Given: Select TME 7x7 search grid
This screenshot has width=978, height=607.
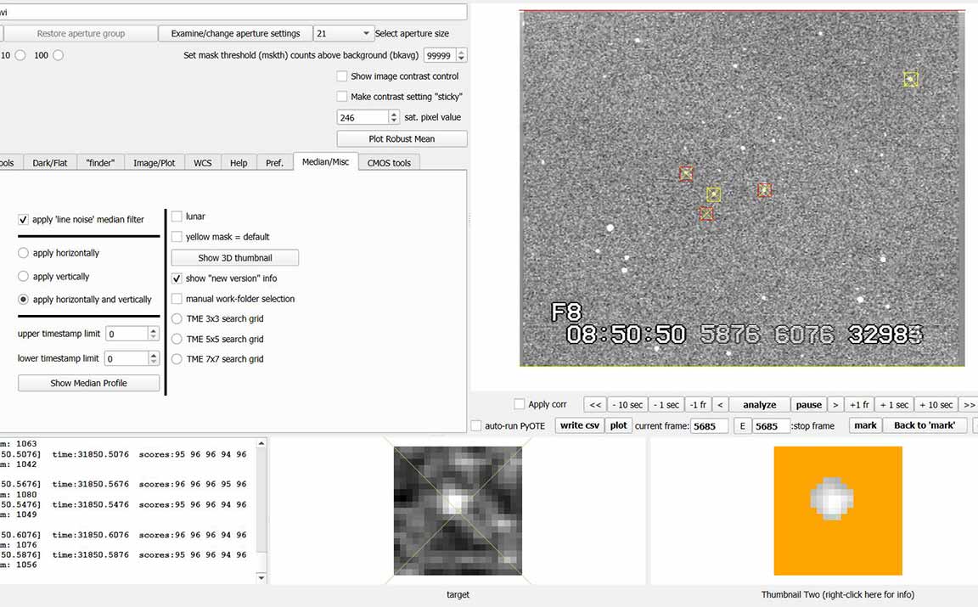Looking at the screenshot, I should 177,359.
